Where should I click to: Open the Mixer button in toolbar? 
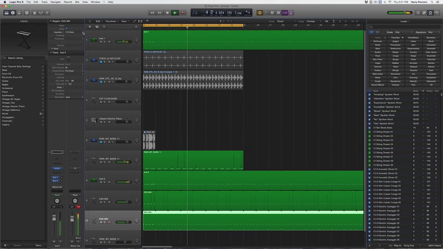pos(41,13)
